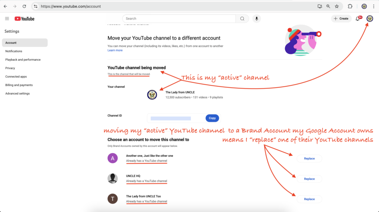Click the UNCLE HQ account avatar

pos(113,179)
